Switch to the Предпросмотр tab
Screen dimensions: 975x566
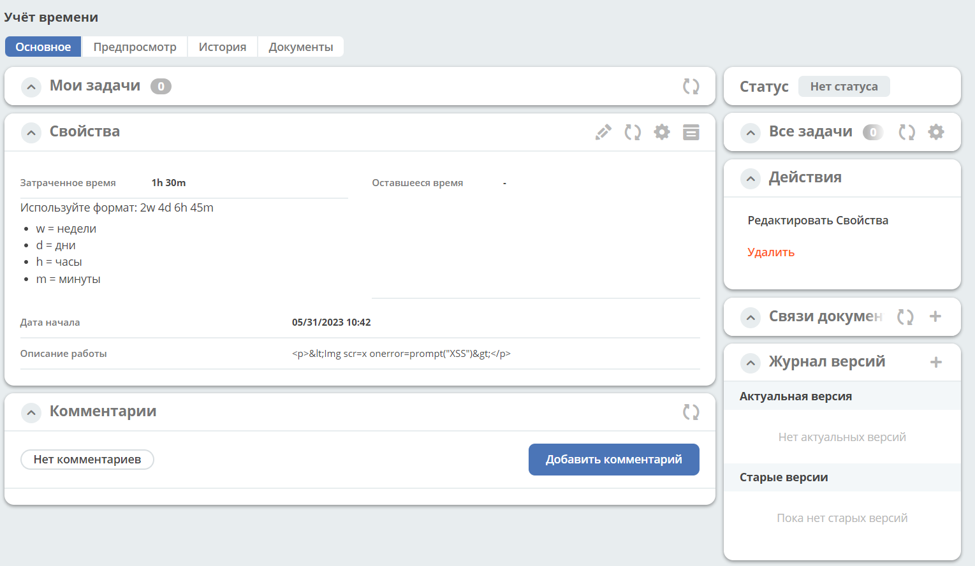(135, 47)
